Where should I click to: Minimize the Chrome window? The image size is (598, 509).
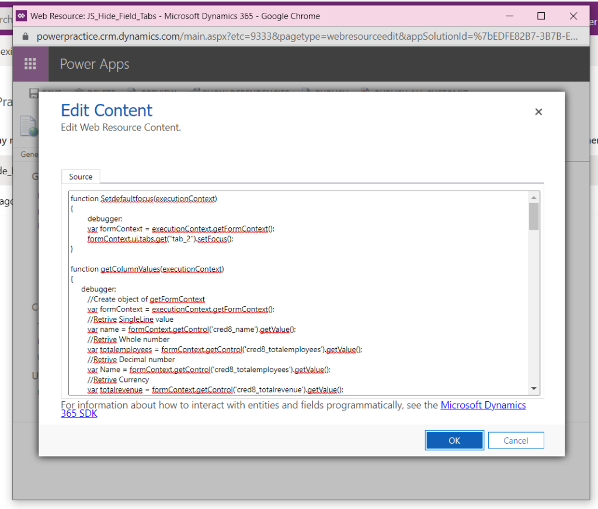pos(509,16)
